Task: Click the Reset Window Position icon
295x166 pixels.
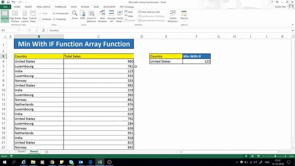Action: pos(140,20)
